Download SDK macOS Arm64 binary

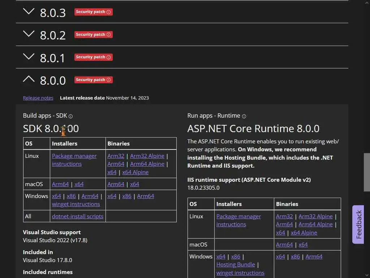point(116,184)
